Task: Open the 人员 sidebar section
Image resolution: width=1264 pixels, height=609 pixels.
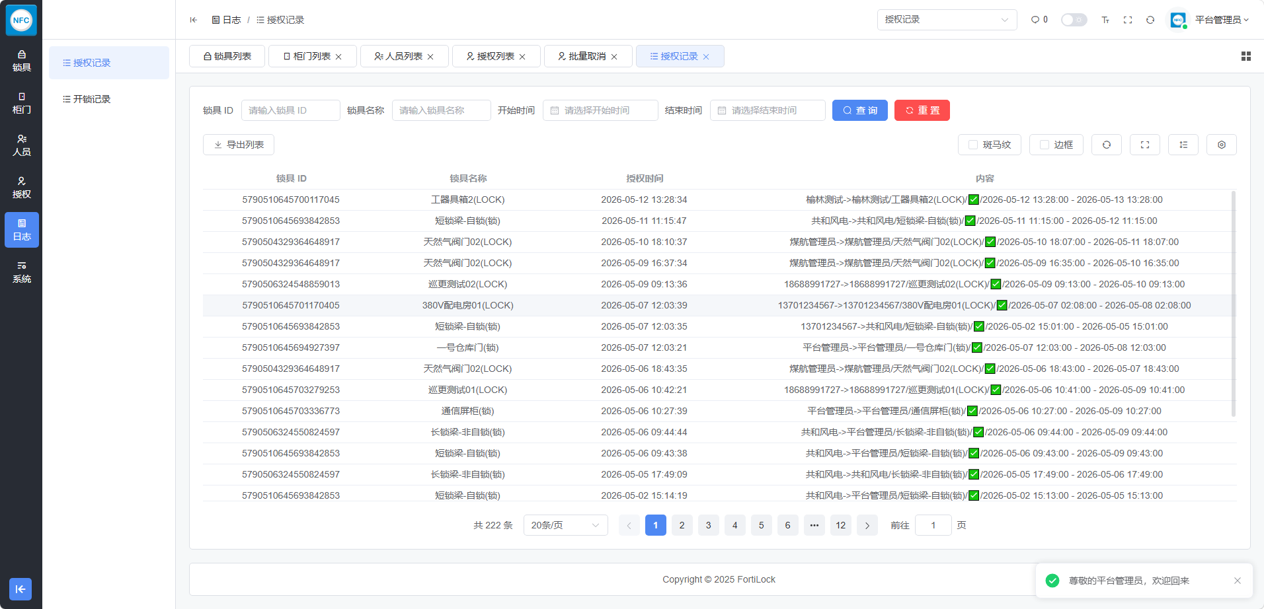Action: 21,145
